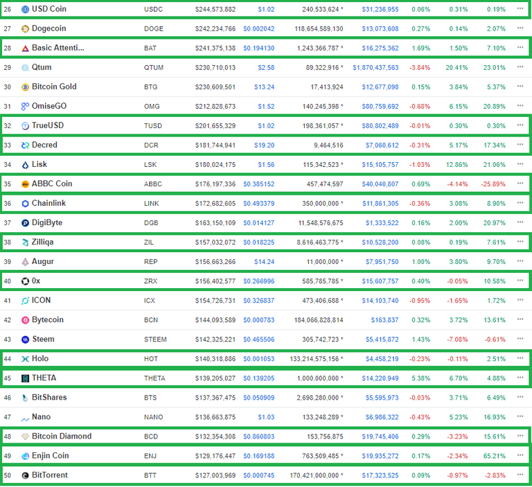532x487 pixels.
Task: Click Qtum price $2.58
Action: tap(266, 68)
